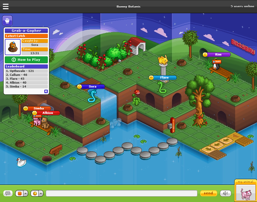The height and width of the screenshot is (202, 257).
Task: Click the Simba name tag
Action: [39, 108]
